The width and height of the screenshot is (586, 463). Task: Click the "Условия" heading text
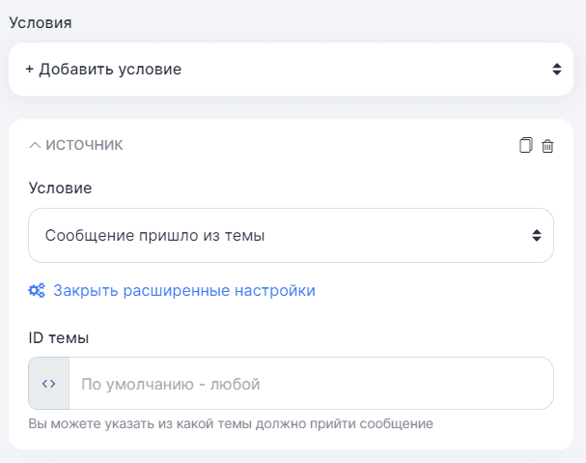pos(41,23)
